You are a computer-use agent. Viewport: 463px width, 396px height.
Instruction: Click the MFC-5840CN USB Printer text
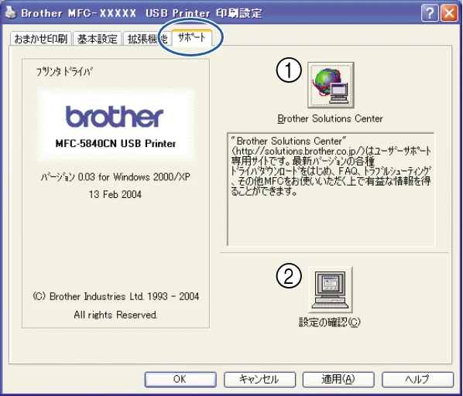pos(115,144)
